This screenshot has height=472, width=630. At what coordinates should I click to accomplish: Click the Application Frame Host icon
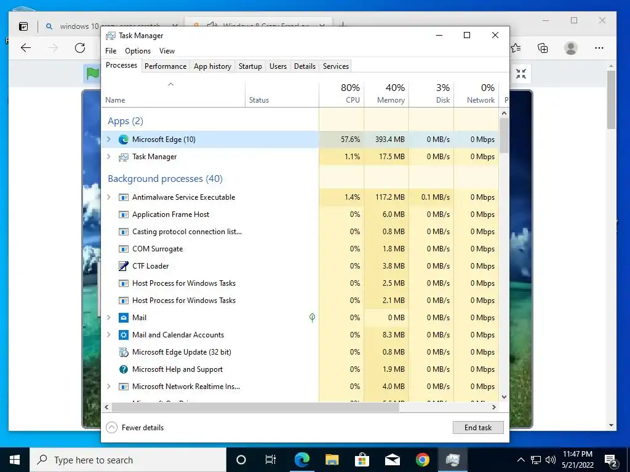click(x=123, y=214)
